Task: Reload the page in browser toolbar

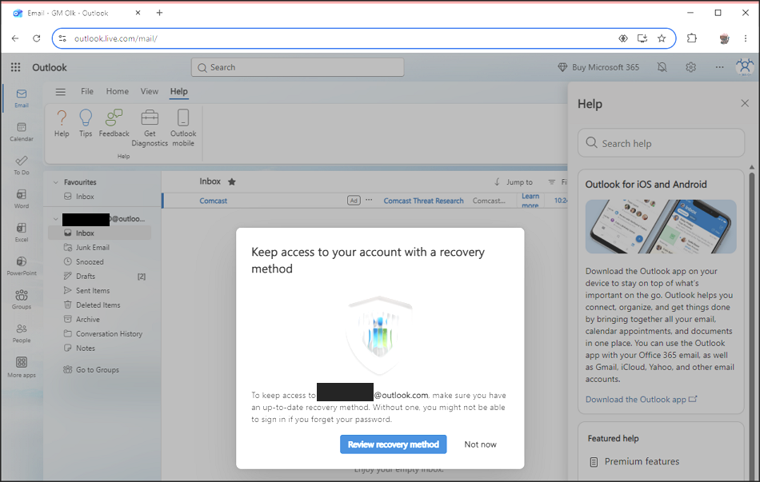Action: click(36, 38)
